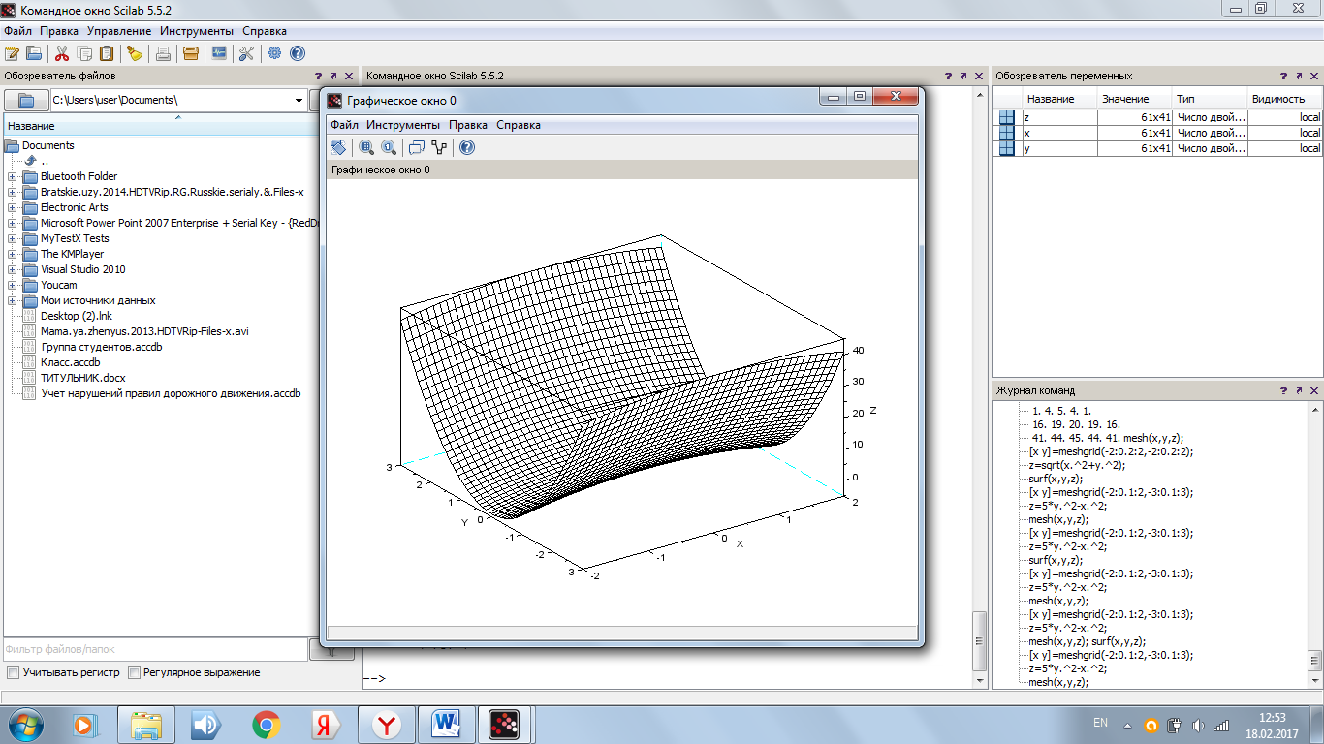Screen dimensions: 1324x744
Task: Open main 'Файл' menu
Action: point(17,31)
